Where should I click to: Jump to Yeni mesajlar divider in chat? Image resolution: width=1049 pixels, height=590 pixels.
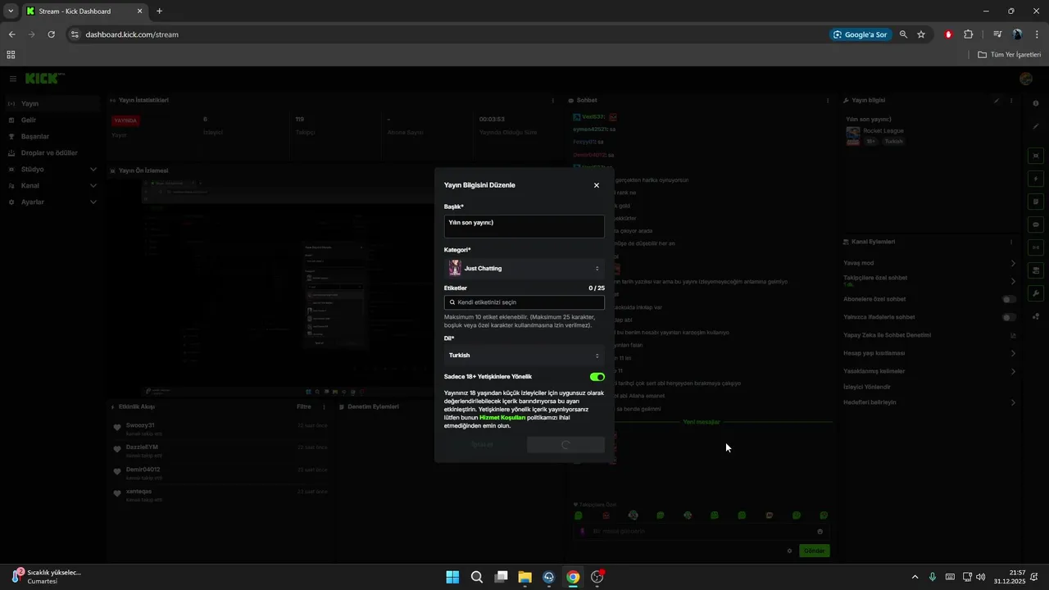[702, 422]
